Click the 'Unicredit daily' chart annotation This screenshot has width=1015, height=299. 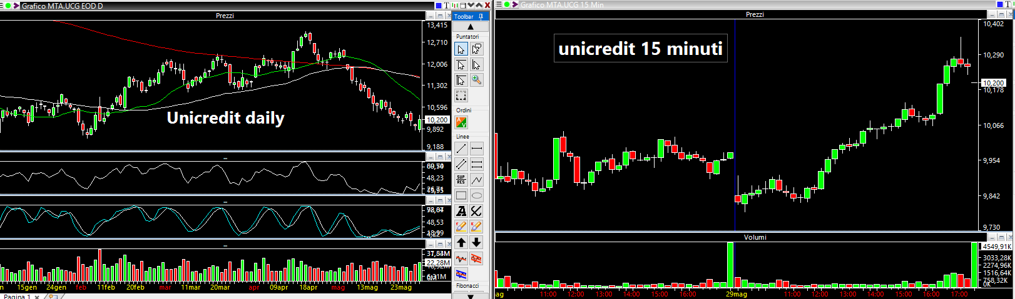coord(225,118)
